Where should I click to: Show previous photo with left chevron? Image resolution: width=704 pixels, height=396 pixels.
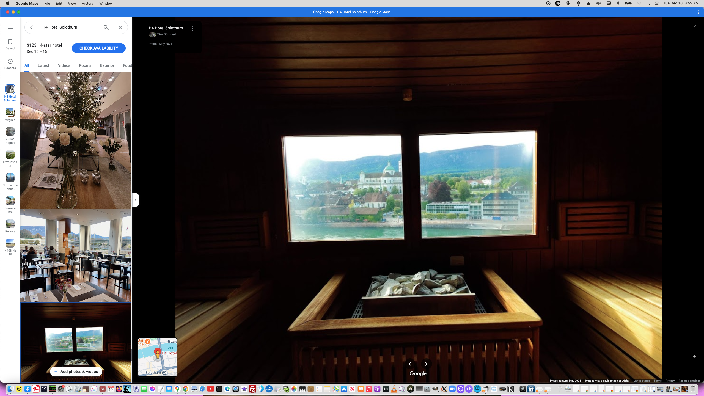coord(410,364)
